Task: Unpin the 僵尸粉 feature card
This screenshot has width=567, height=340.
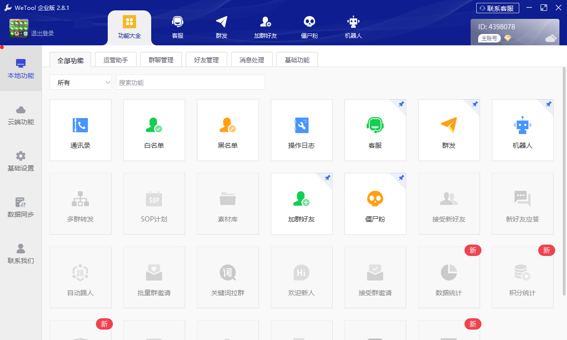Action: [401, 178]
